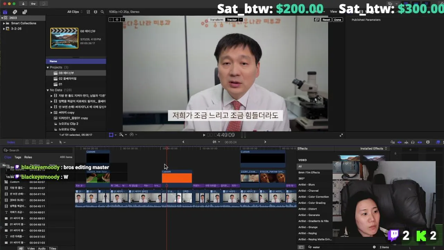Open the 01 project history dropdown
This screenshot has width=444, height=250.
pos(216,142)
